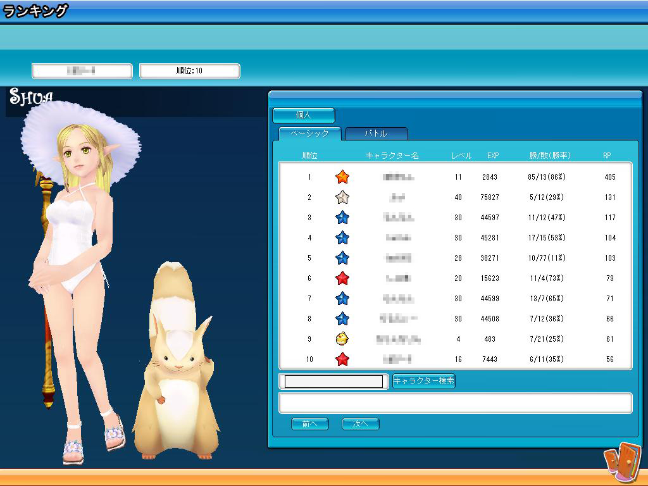Click the RP value 79
This screenshot has height=486, width=648.
tap(610, 278)
